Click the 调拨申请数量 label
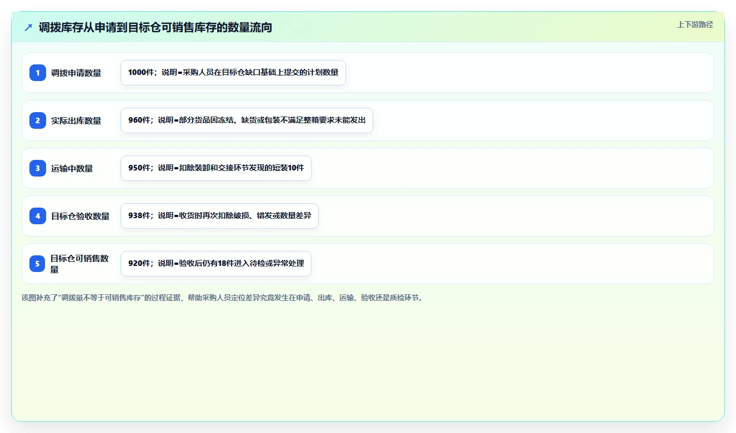 pyautogui.click(x=76, y=73)
